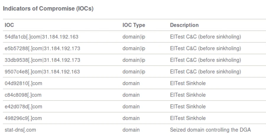The height and width of the screenshot is (140, 266).
Task: Click the c84c8098[.]com domain entry
Action: pos(23,95)
